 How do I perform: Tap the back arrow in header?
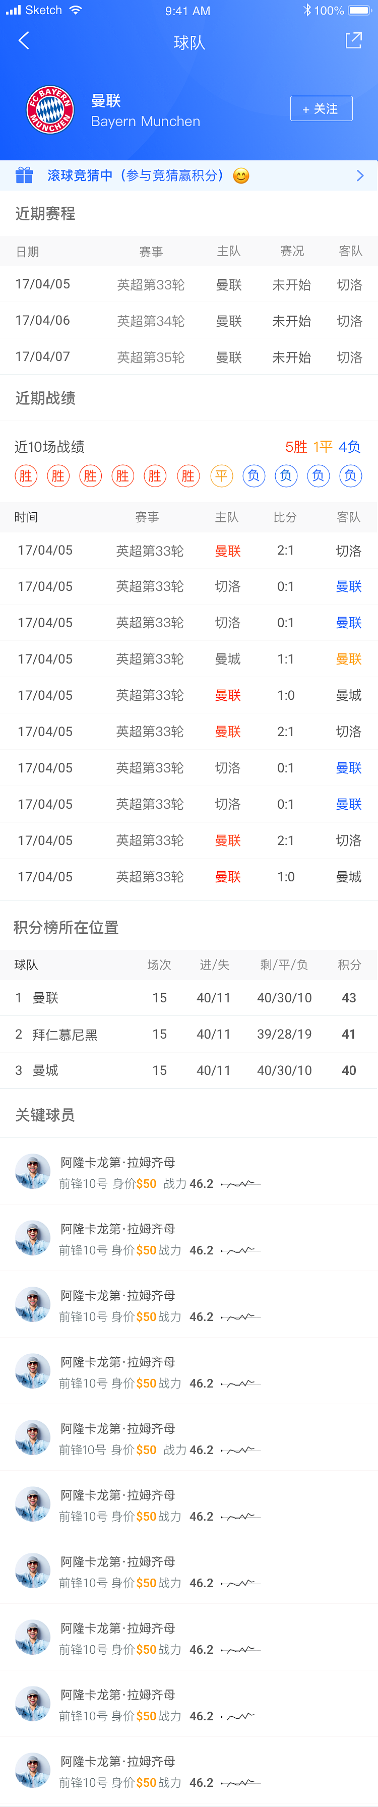(x=24, y=41)
